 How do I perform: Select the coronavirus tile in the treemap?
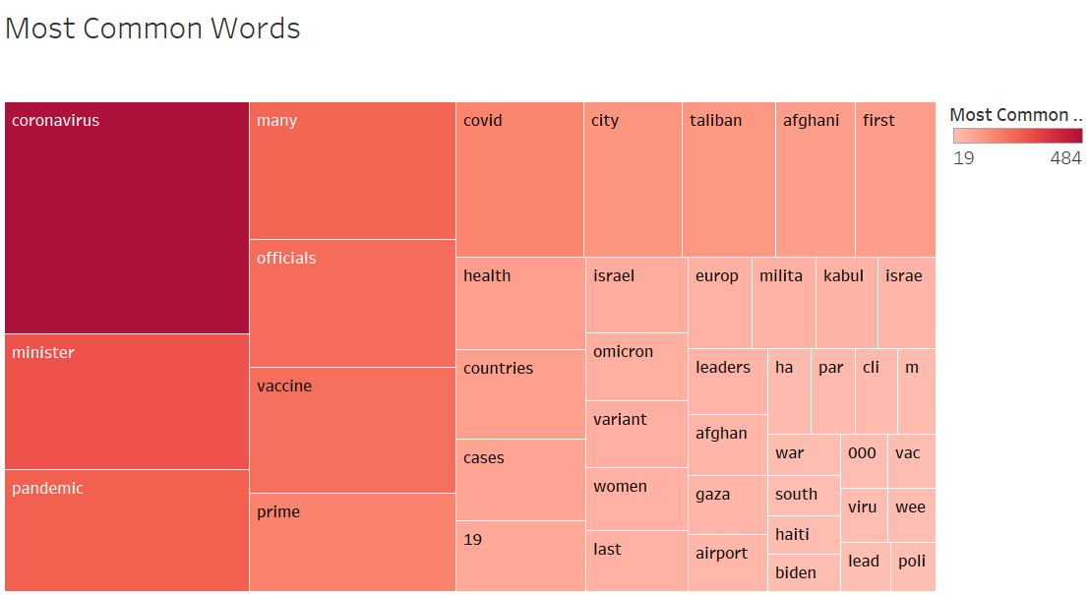(x=127, y=217)
